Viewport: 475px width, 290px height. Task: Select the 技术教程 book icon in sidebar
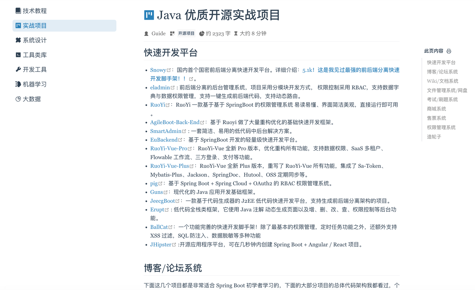point(18,11)
